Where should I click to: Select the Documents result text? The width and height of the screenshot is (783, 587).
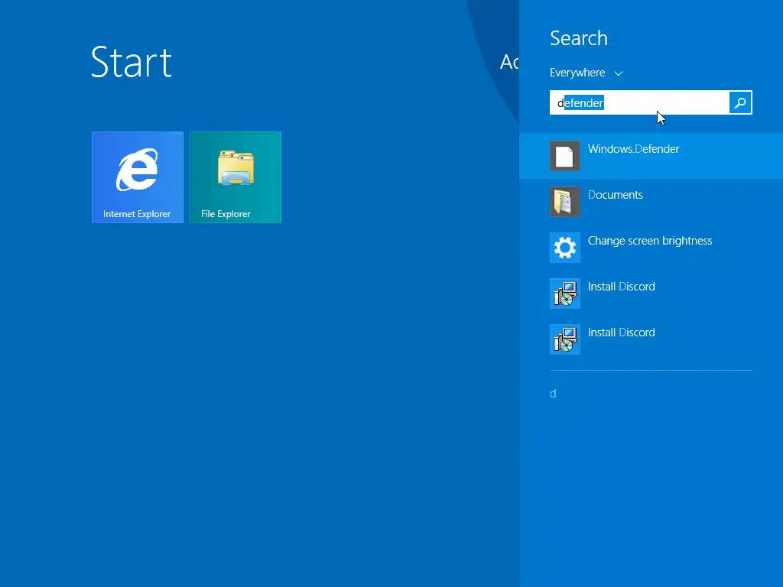tap(616, 195)
